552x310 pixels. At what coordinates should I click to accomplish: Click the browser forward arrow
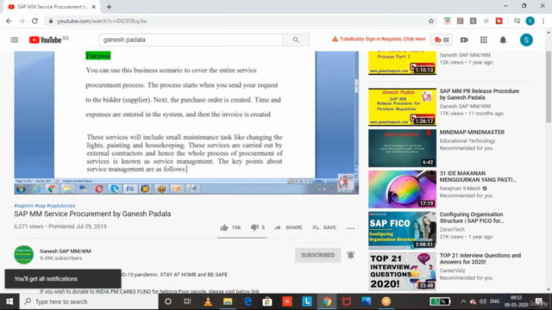22,21
